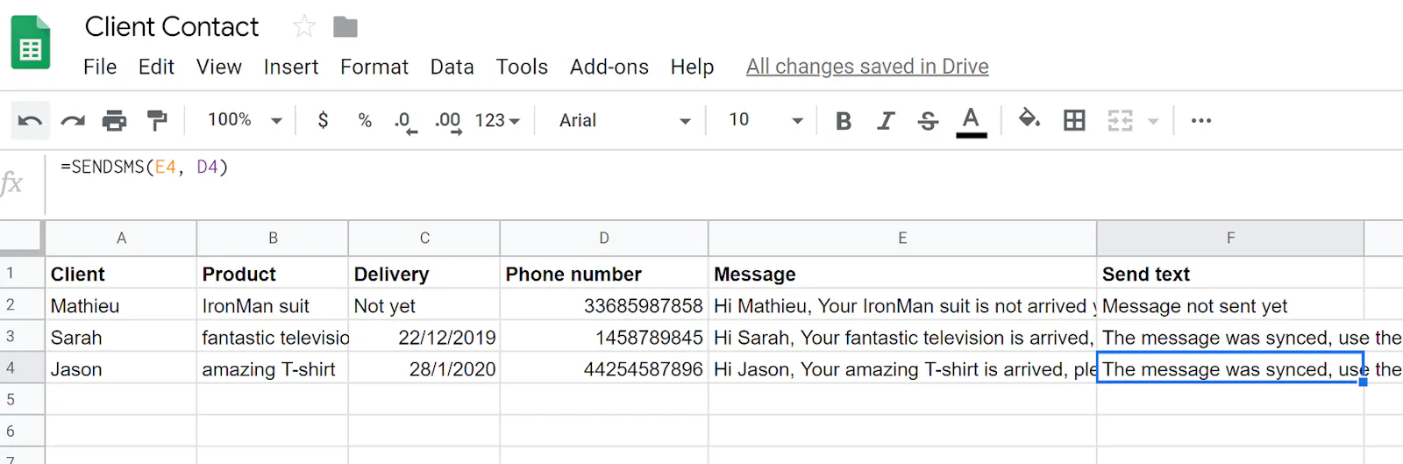Format as currency with dollar icon

click(323, 120)
